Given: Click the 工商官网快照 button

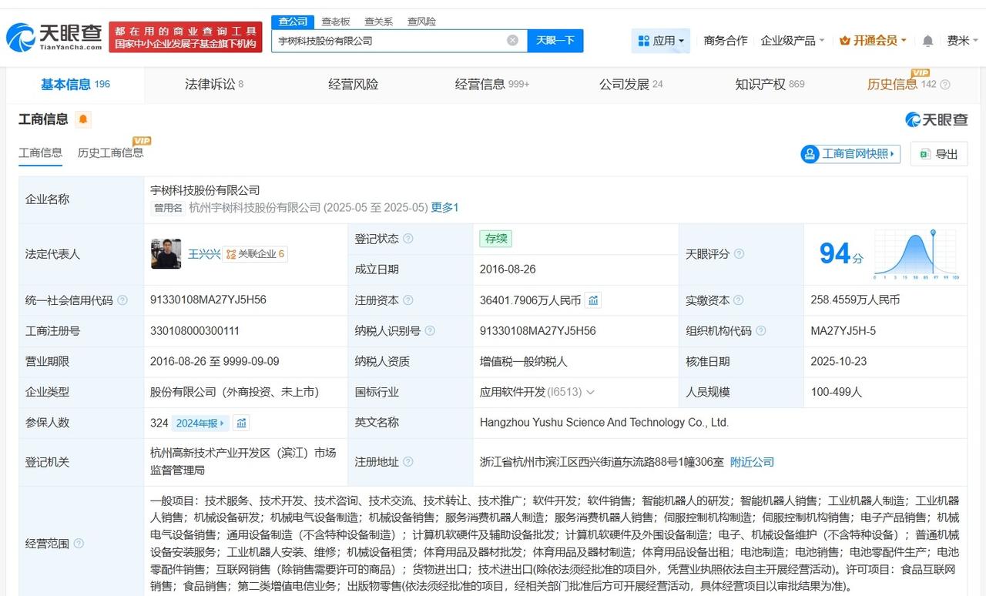Looking at the screenshot, I should (x=850, y=154).
